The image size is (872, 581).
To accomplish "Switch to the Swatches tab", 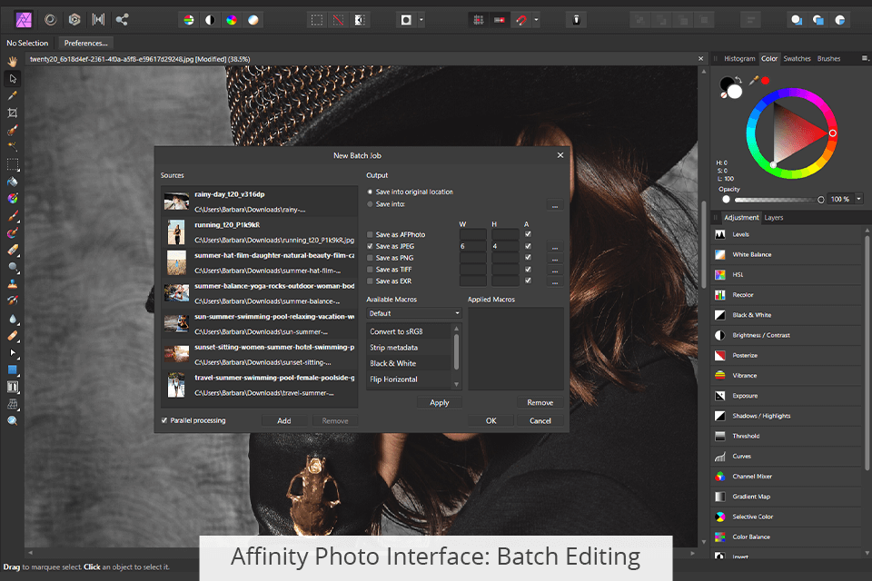I will click(x=797, y=58).
